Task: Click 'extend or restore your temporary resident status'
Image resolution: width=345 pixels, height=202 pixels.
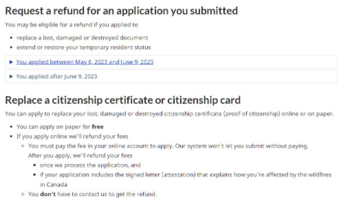Action: 84,47
